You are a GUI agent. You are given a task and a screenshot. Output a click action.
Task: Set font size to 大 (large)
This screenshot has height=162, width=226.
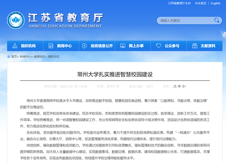(x=175, y=86)
